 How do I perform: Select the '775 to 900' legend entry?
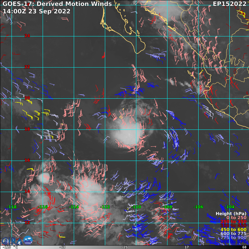point(233,237)
